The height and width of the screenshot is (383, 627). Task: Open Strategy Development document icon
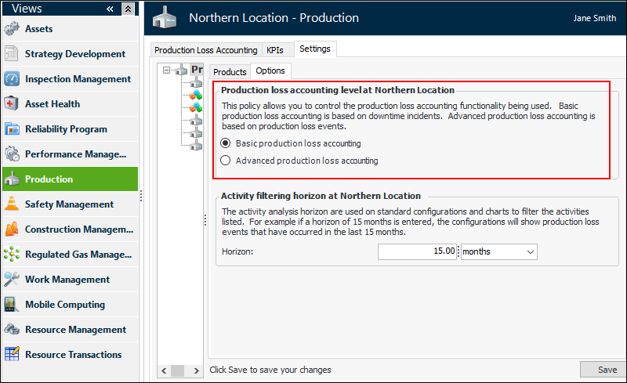coord(12,53)
